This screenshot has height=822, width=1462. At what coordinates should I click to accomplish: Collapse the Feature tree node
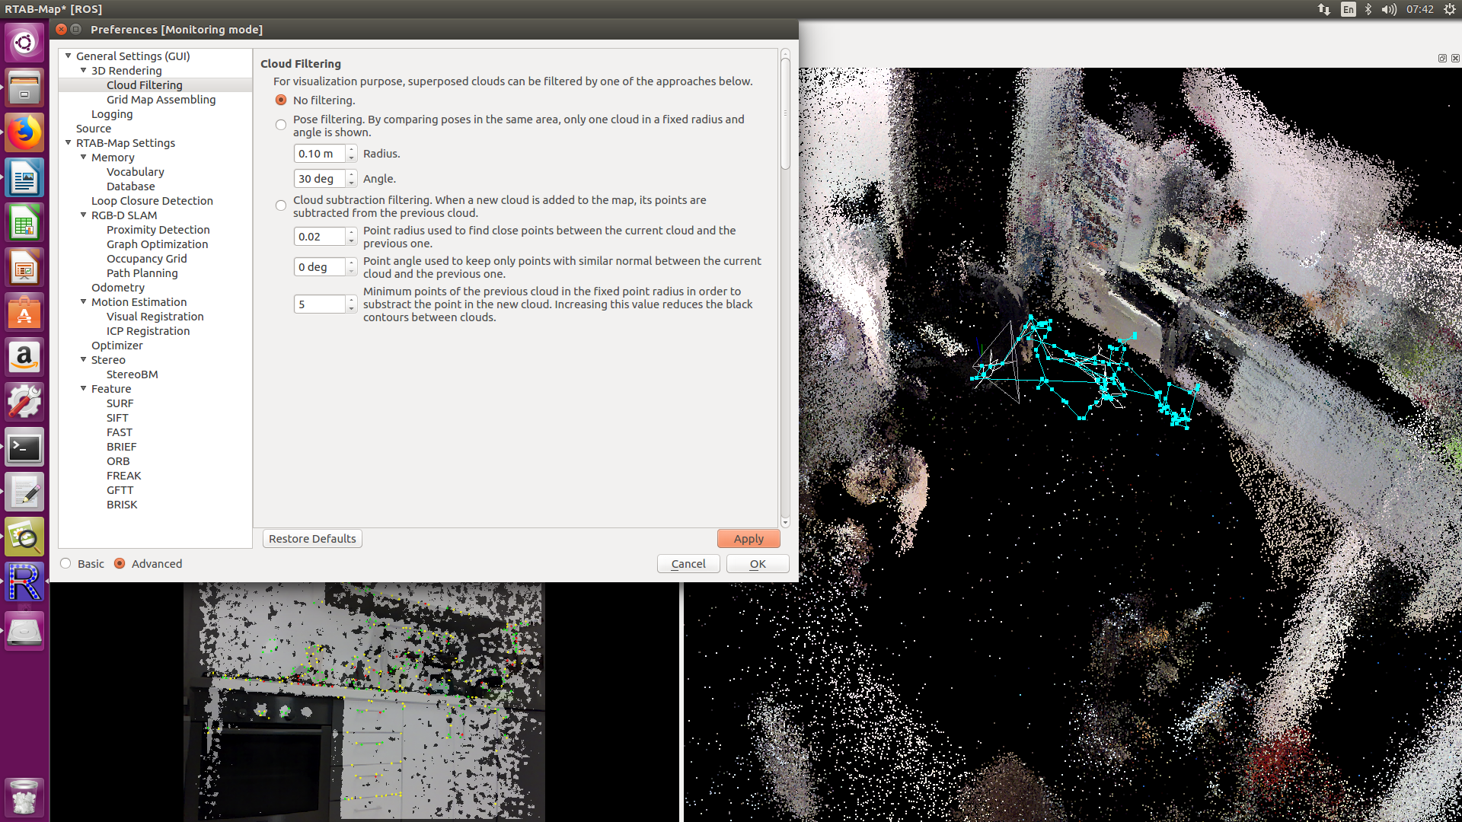click(84, 389)
